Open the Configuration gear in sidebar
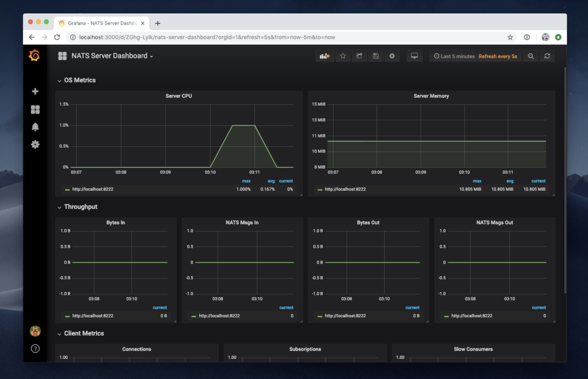The width and height of the screenshot is (588, 379). 35,144
